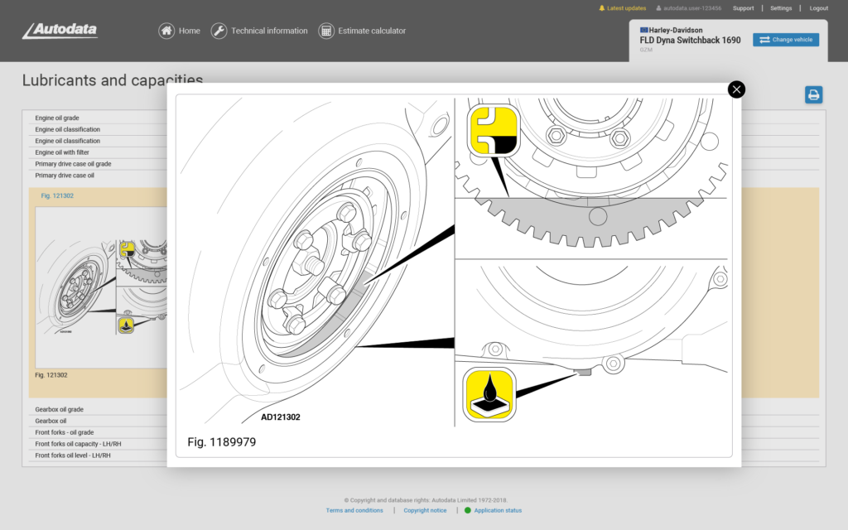Open Settings in the top bar

tap(781, 8)
